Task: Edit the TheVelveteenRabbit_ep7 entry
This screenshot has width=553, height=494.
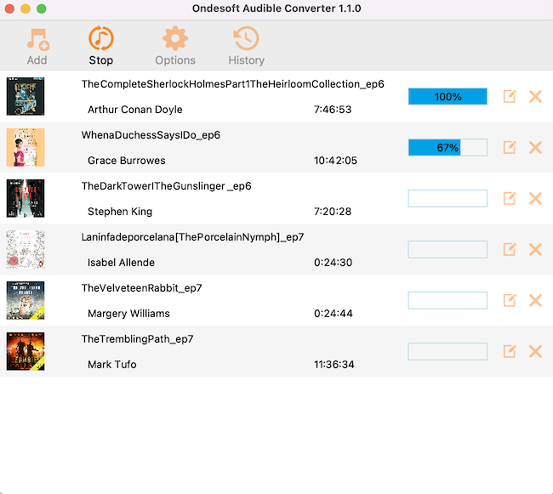Action: (510, 300)
